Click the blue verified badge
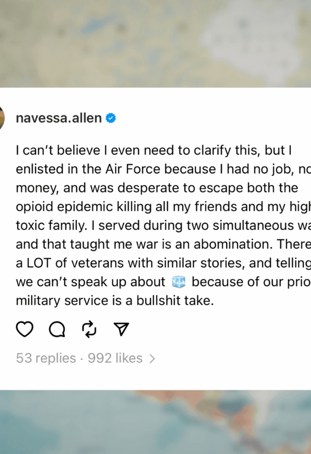The height and width of the screenshot is (454, 311). coord(111,118)
